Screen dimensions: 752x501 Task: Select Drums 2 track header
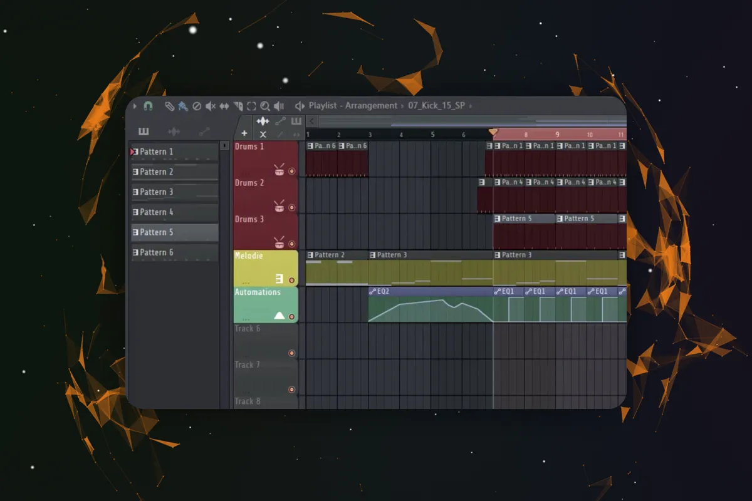(266, 195)
